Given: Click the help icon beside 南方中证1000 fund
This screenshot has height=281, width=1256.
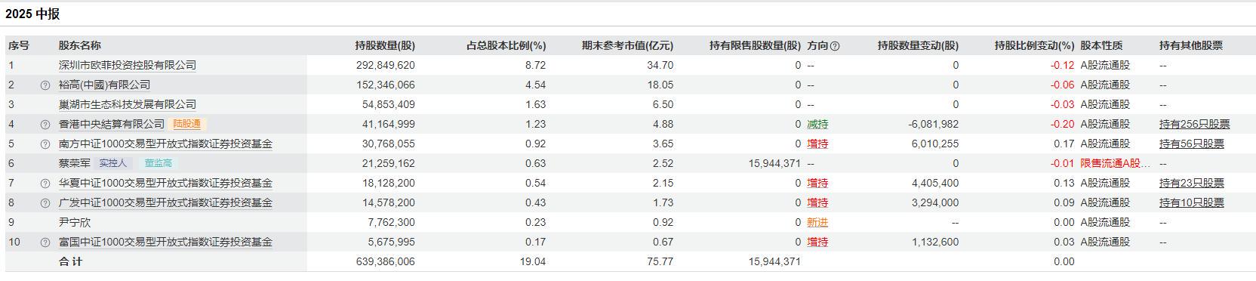Looking at the screenshot, I should [x=45, y=144].
